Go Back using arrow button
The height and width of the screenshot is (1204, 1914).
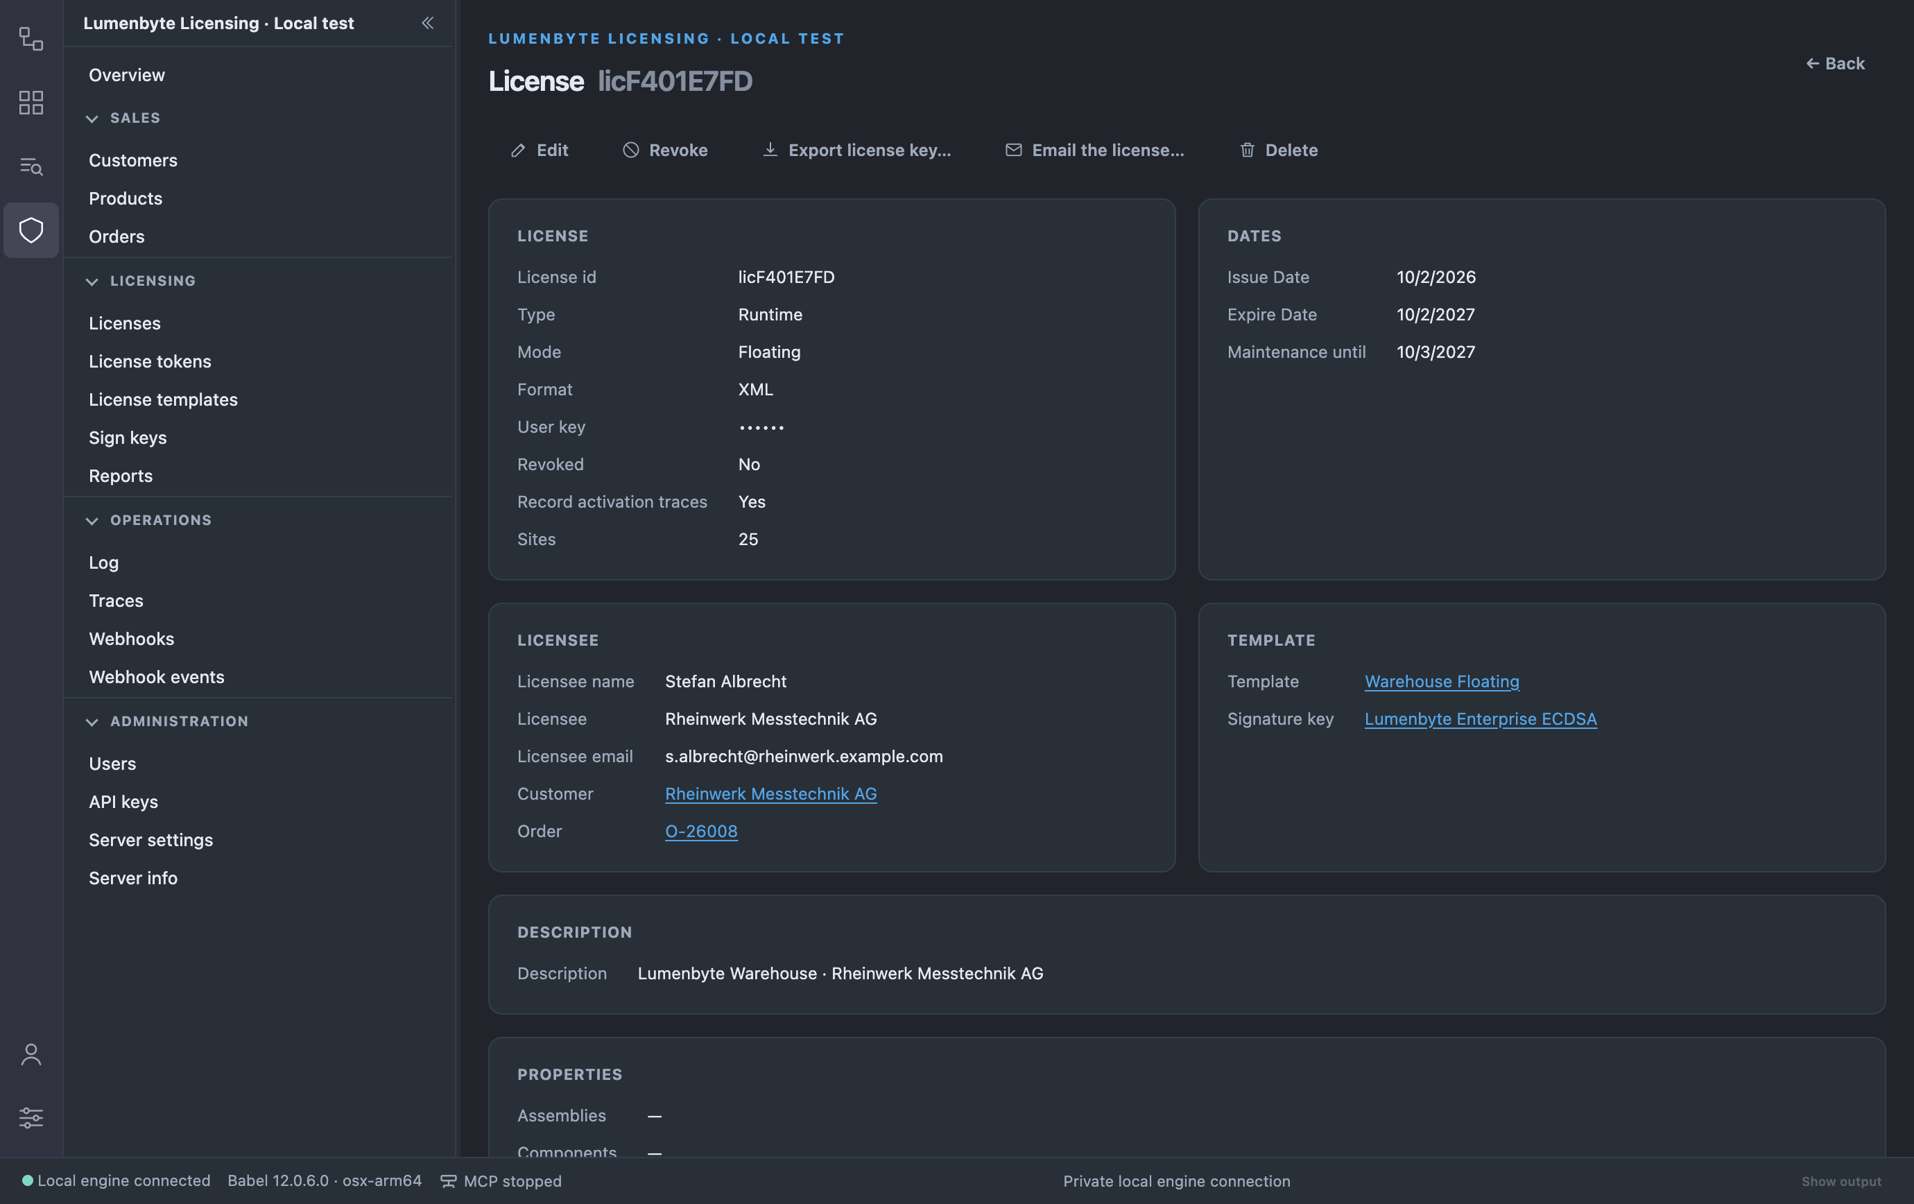[1836, 64]
